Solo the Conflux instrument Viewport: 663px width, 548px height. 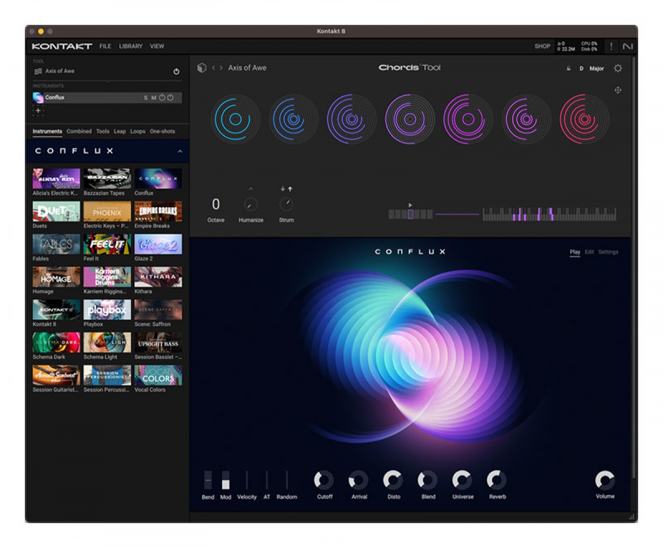(x=146, y=98)
